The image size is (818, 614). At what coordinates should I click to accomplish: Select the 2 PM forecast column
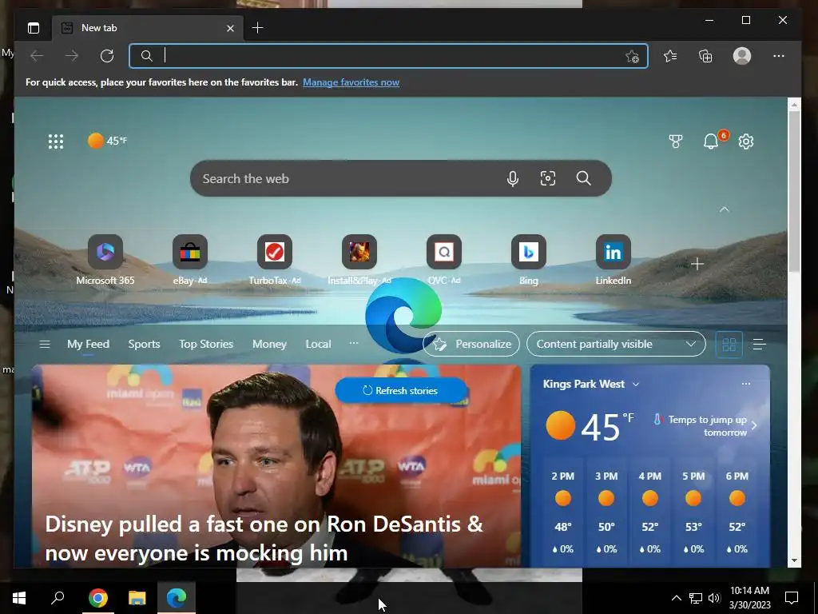point(563,512)
